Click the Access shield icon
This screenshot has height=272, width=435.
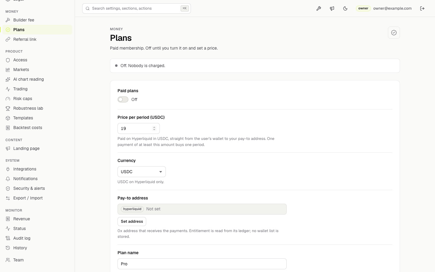8,60
